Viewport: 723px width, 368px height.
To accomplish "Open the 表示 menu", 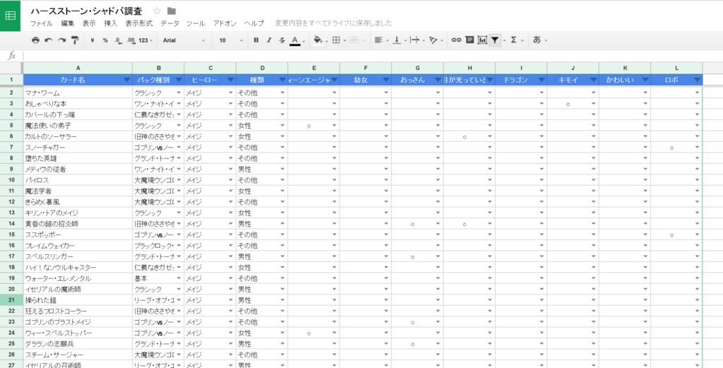I will [89, 23].
